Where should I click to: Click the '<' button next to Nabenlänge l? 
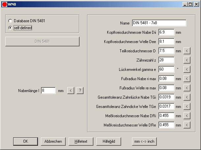pos(71,90)
